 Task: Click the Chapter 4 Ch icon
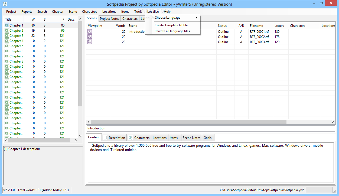[7, 41]
